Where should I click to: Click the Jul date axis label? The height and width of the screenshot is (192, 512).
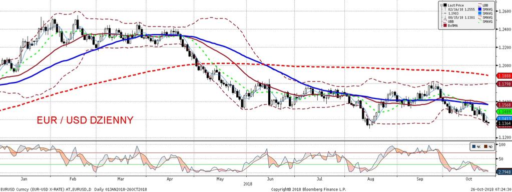click(x=320, y=179)
